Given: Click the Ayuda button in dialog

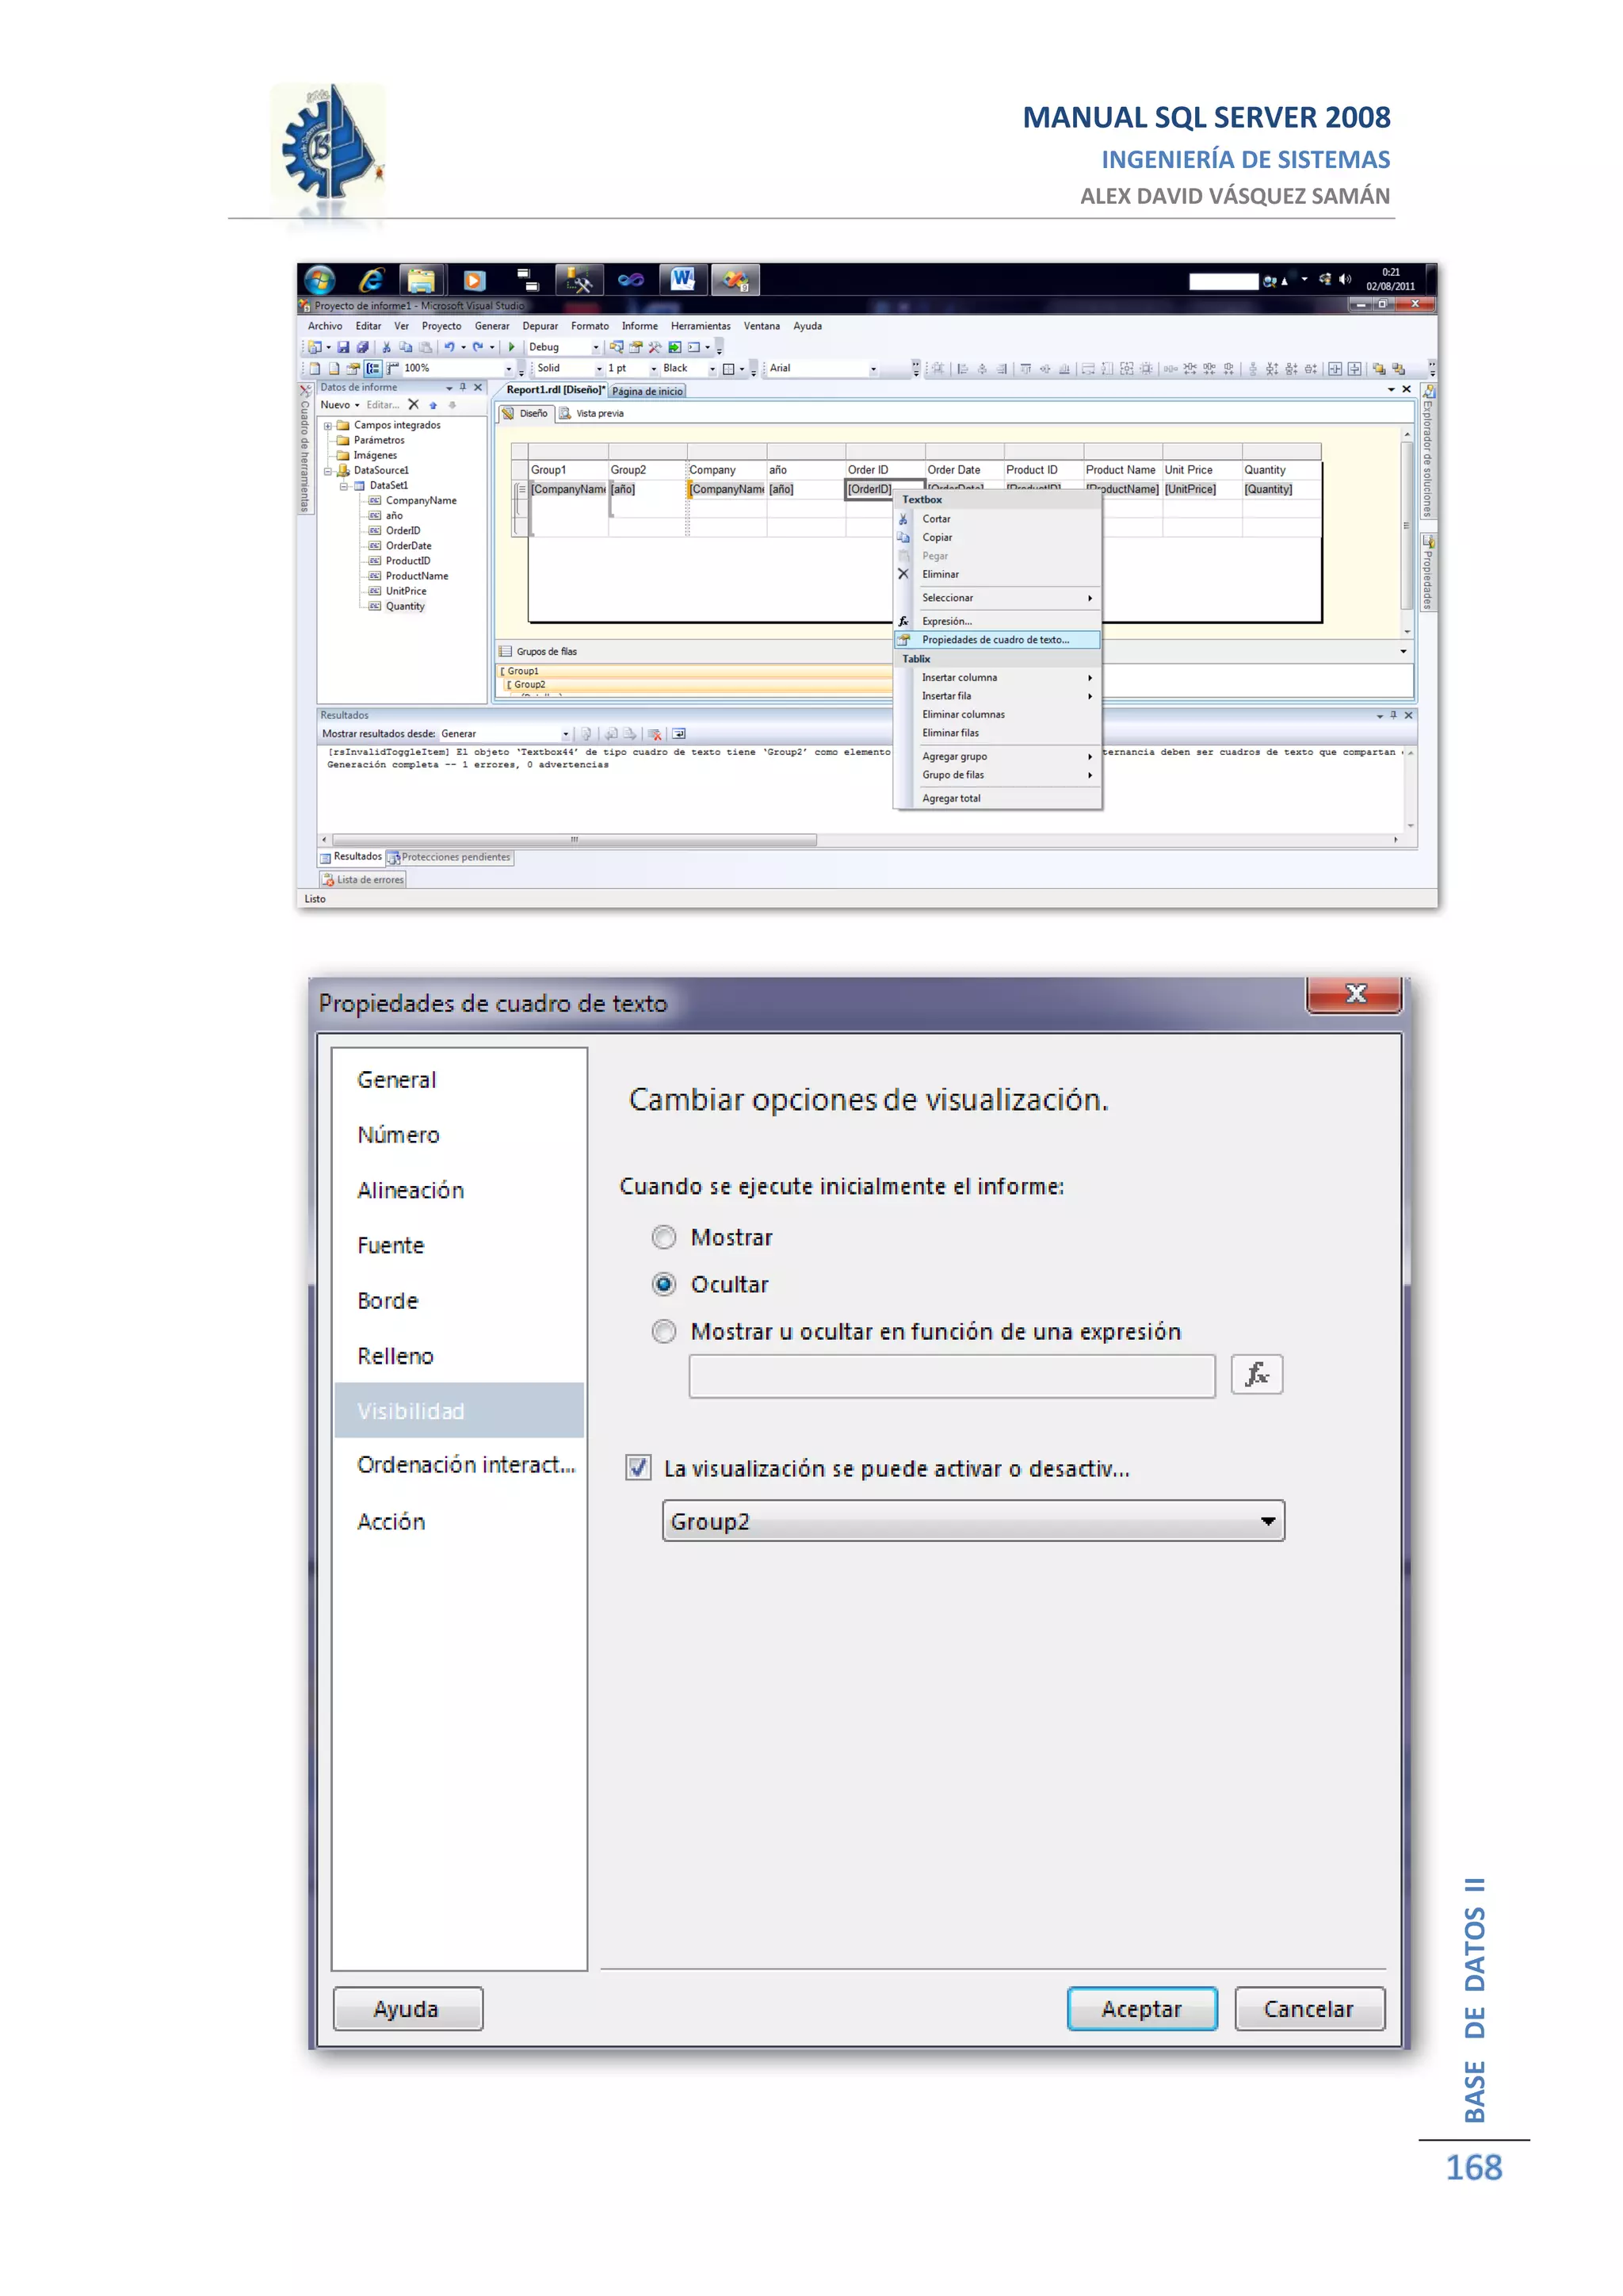Looking at the screenshot, I should click(407, 2008).
